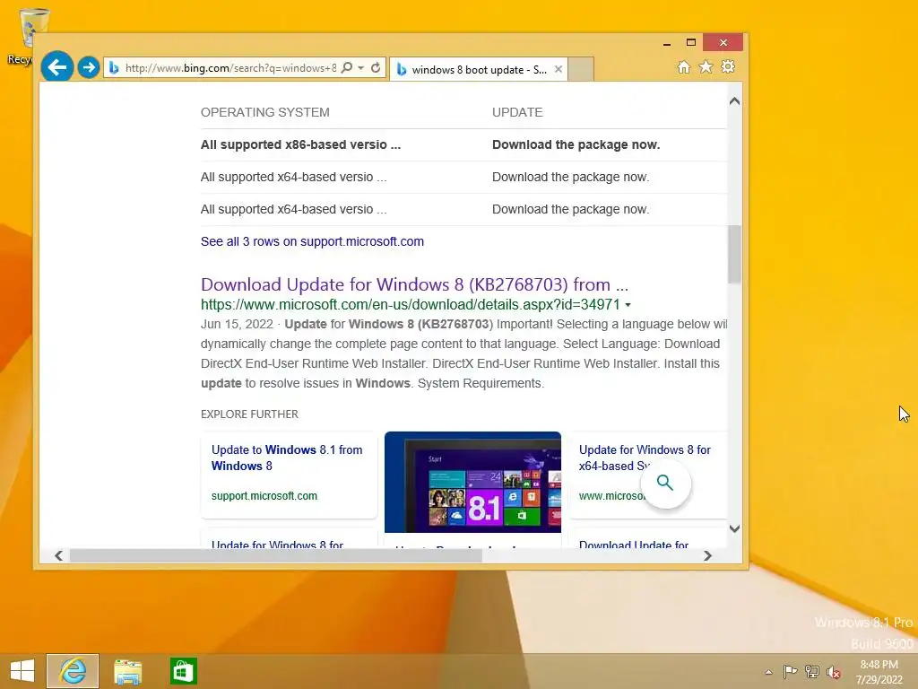Image resolution: width=918 pixels, height=689 pixels.
Task: Open the Windows Start button
Action: coord(22,671)
